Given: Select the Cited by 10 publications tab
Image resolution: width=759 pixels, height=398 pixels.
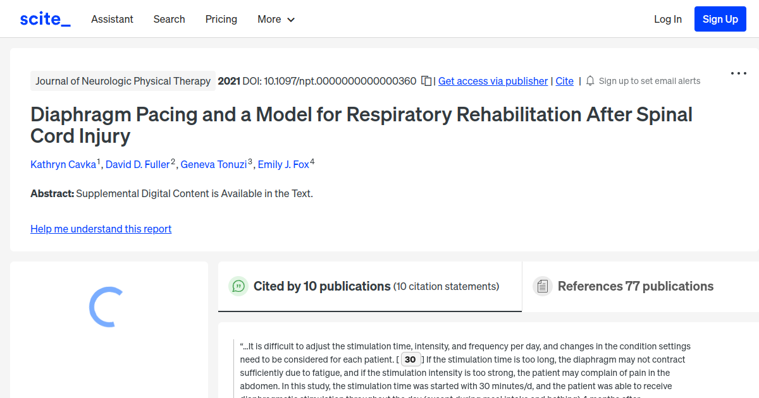Looking at the screenshot, I should coord(322,286).
